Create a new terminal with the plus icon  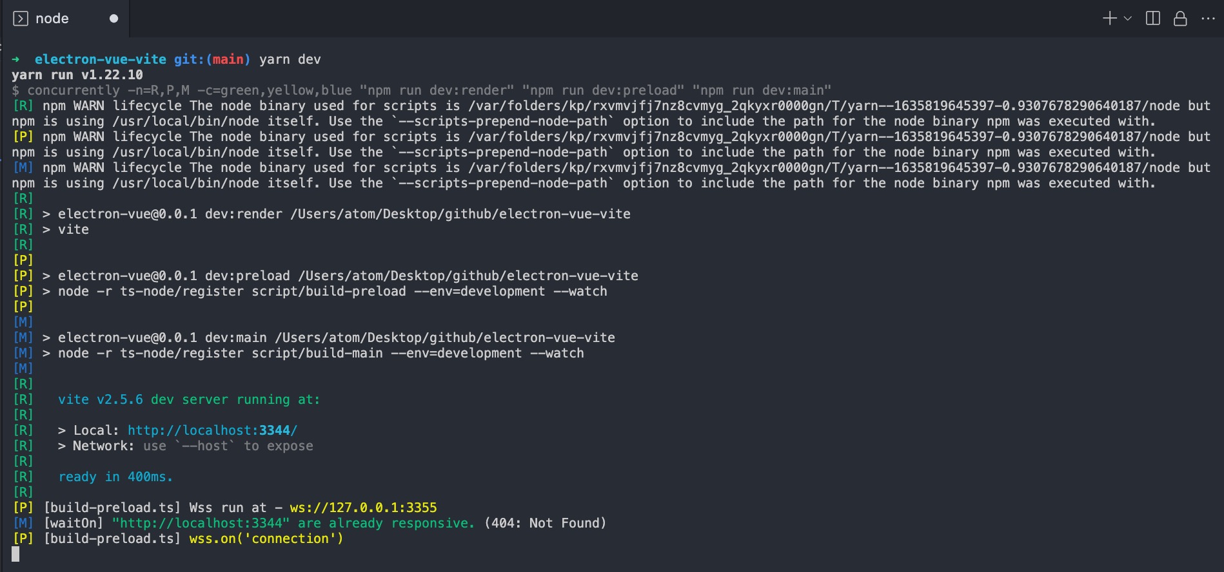[x=1109, y=19]
